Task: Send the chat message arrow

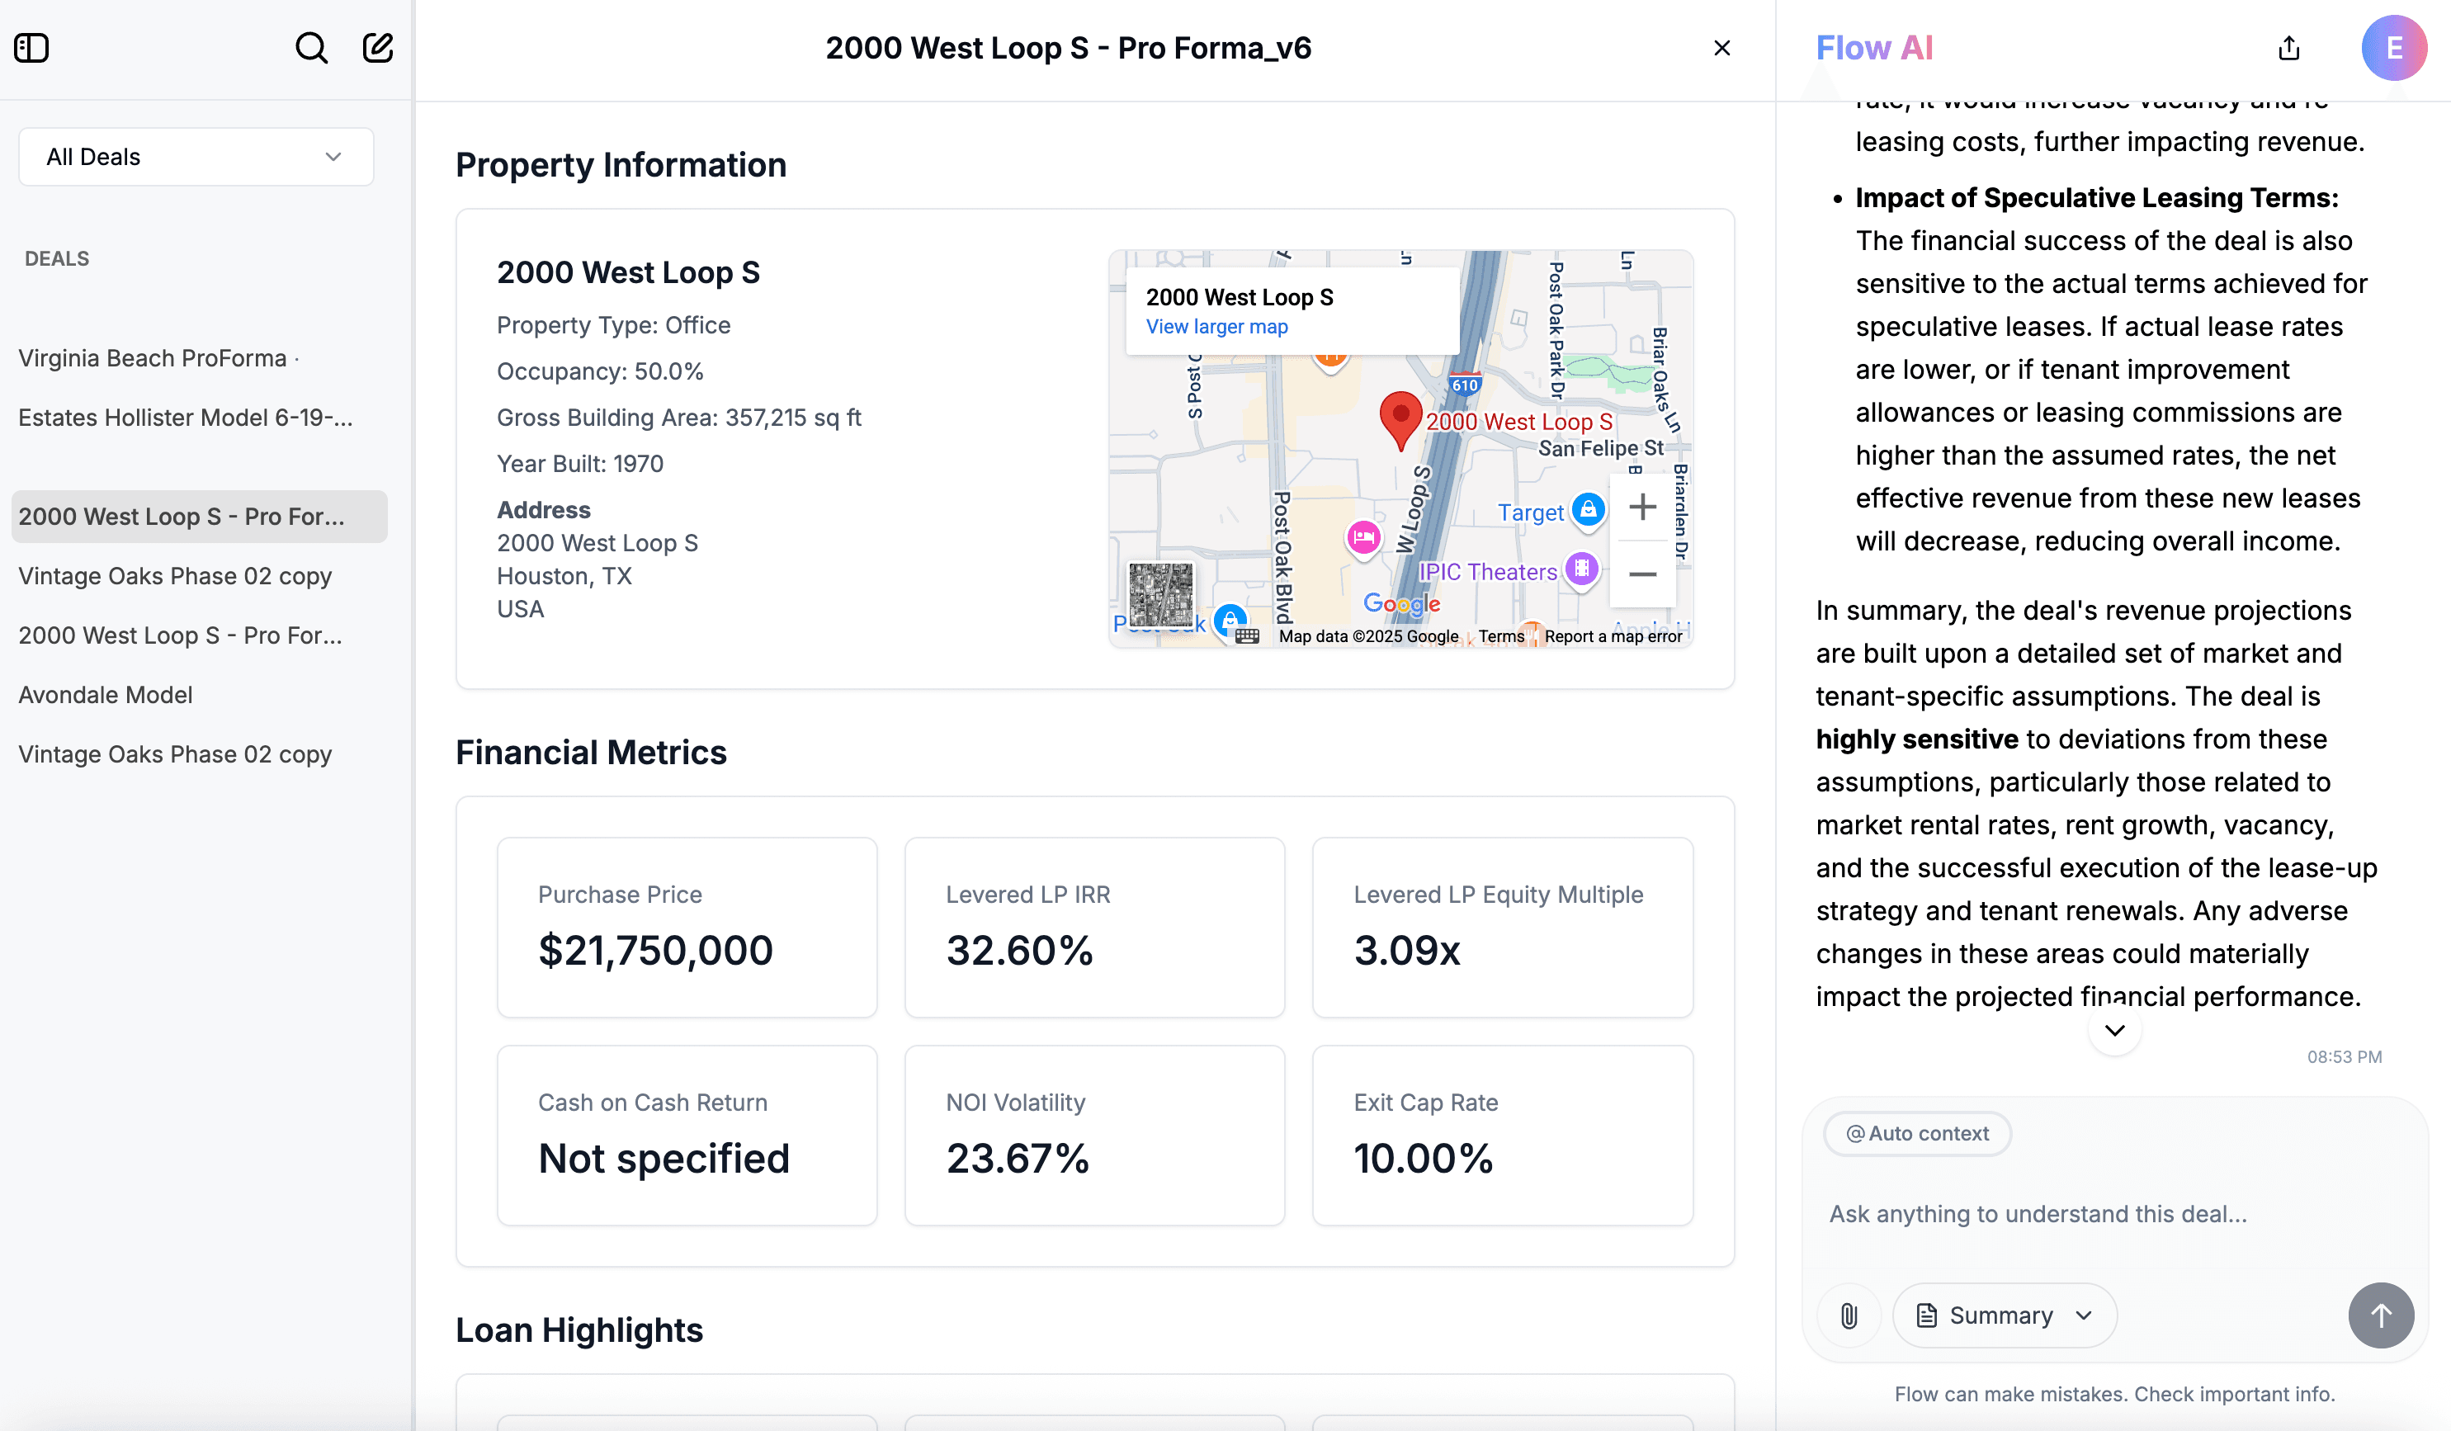Action: pos(2381,1315)
